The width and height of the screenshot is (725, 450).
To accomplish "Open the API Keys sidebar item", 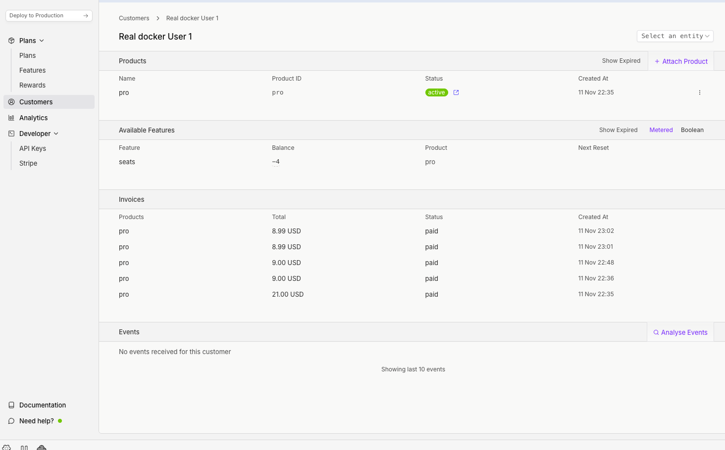I will (33, 148).
